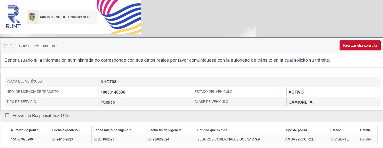This screenshot has height=148, width=383.
Task: Click the Número de póliza column header
Action: click(x=24, y=130)
